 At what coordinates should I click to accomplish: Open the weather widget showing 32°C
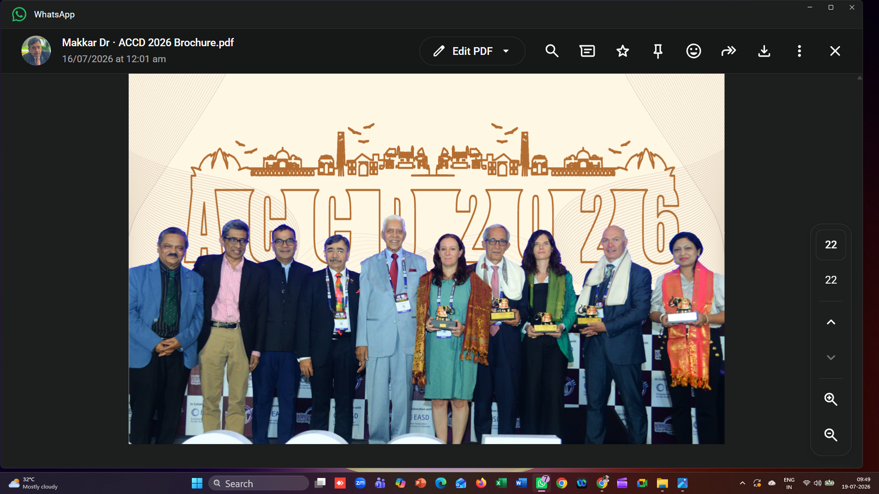[34, 483]
